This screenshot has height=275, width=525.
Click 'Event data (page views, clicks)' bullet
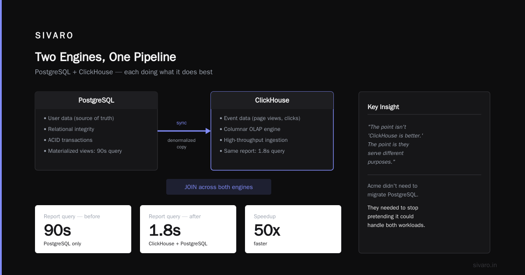pos(260,118)
